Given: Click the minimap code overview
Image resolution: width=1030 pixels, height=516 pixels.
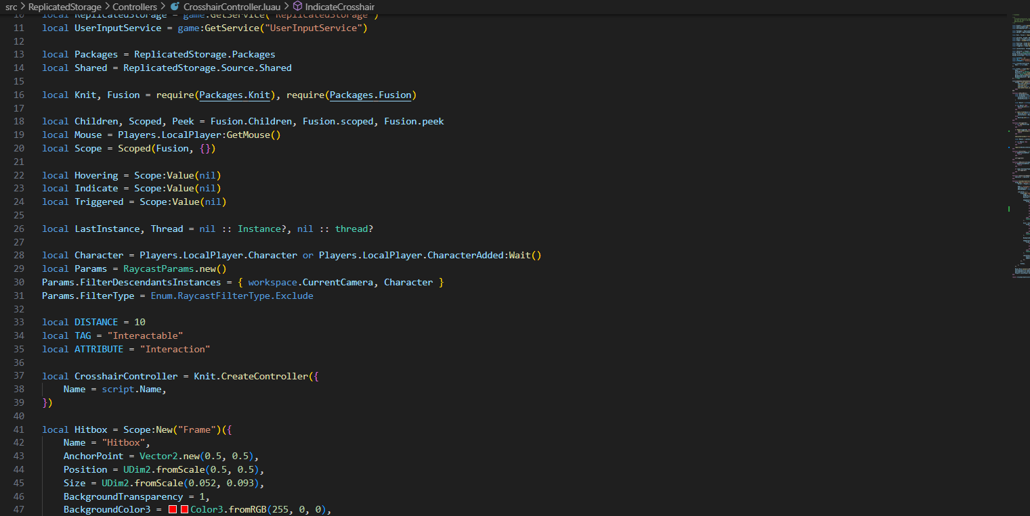Looking at the screenshot, I should click(x=1022, y=145).
